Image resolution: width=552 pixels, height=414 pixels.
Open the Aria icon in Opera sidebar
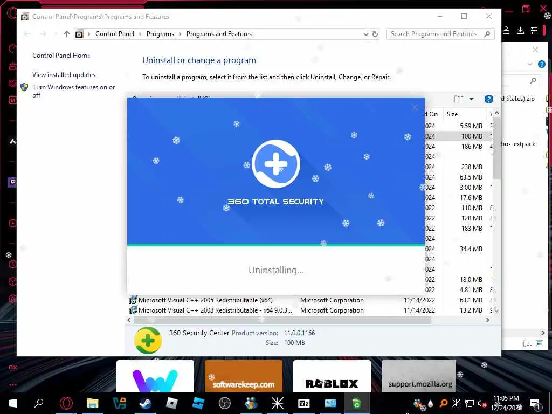[12, 141]
